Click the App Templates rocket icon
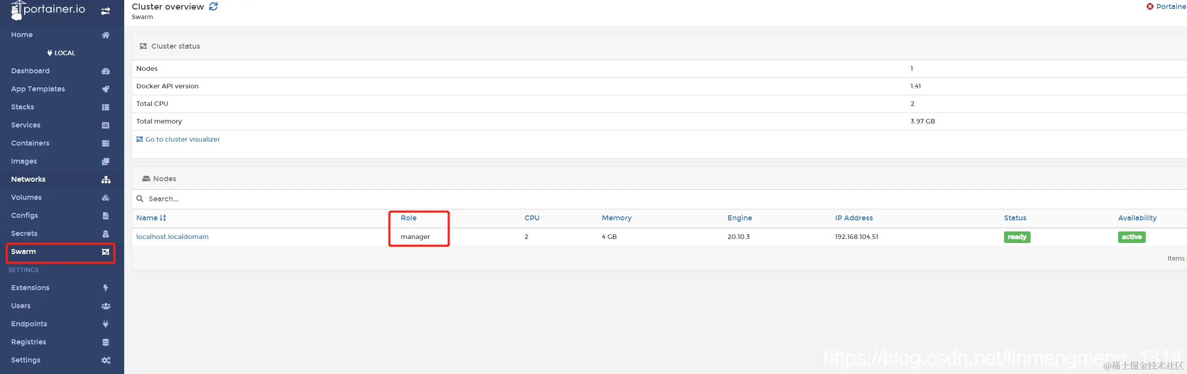Screen dimensions: 1187x374 click(106, 89)
